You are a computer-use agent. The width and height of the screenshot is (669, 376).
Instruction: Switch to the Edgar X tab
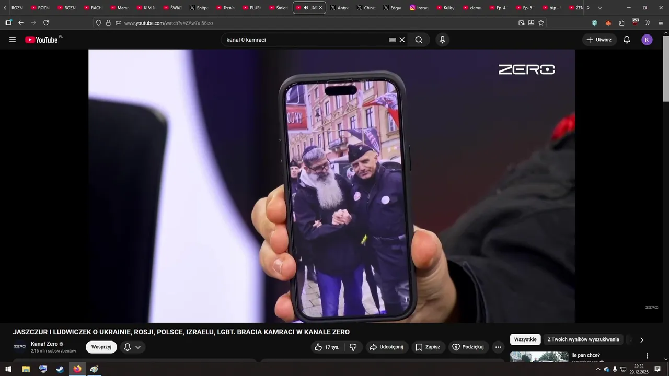tap(393, 8)
